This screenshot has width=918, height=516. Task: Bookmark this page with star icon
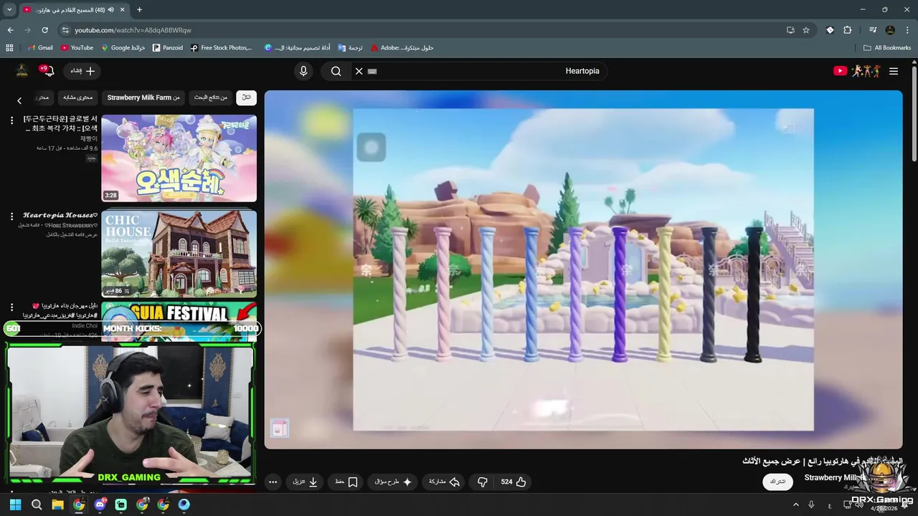[x=806, y=30]
